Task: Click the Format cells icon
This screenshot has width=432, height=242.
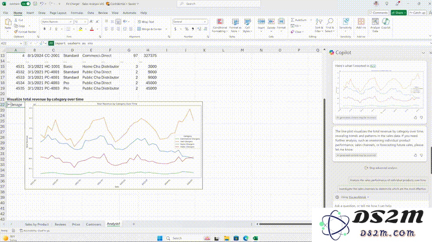Action: (x=281, y=22)
